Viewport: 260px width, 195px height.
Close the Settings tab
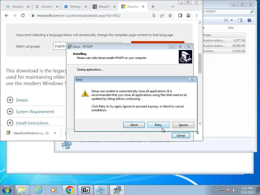[x=86, y=7]
